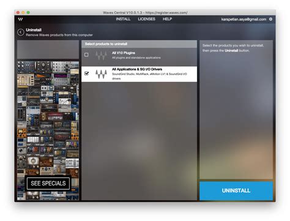Viewport: 290px width, 221px height.
Task: Click the blue UNINSTALL button
Action: [236, 191]
